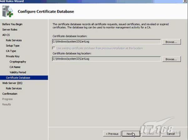The width and height of the screenshot is (188, 140).
Task: Open Role Services under AD CS
Action: pos(14,40)
